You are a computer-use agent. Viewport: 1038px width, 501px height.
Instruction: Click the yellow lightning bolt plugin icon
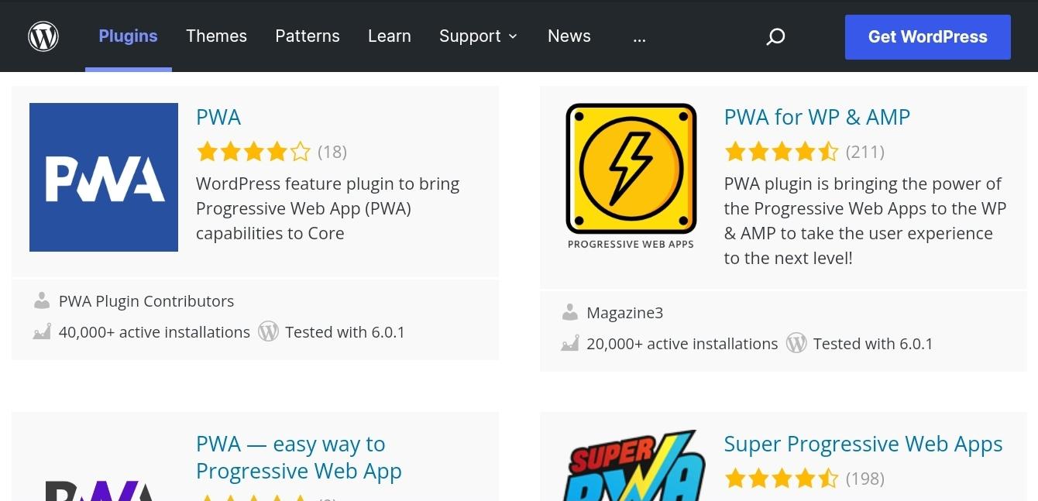(x=631, y=169)
